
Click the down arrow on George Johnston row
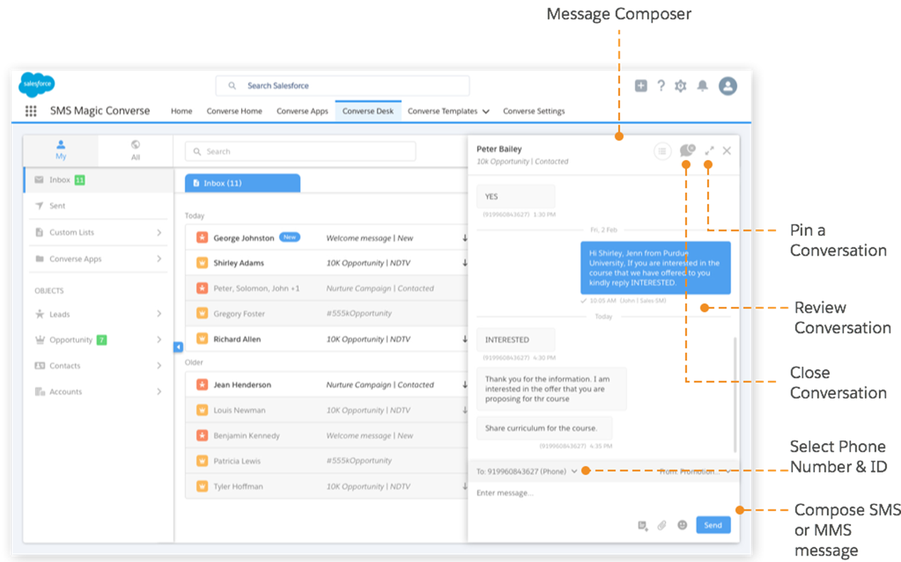(x=464, y=238)
